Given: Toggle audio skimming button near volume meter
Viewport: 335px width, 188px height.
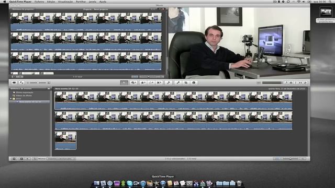Looking at the screenshot, I should coord(259,83).
